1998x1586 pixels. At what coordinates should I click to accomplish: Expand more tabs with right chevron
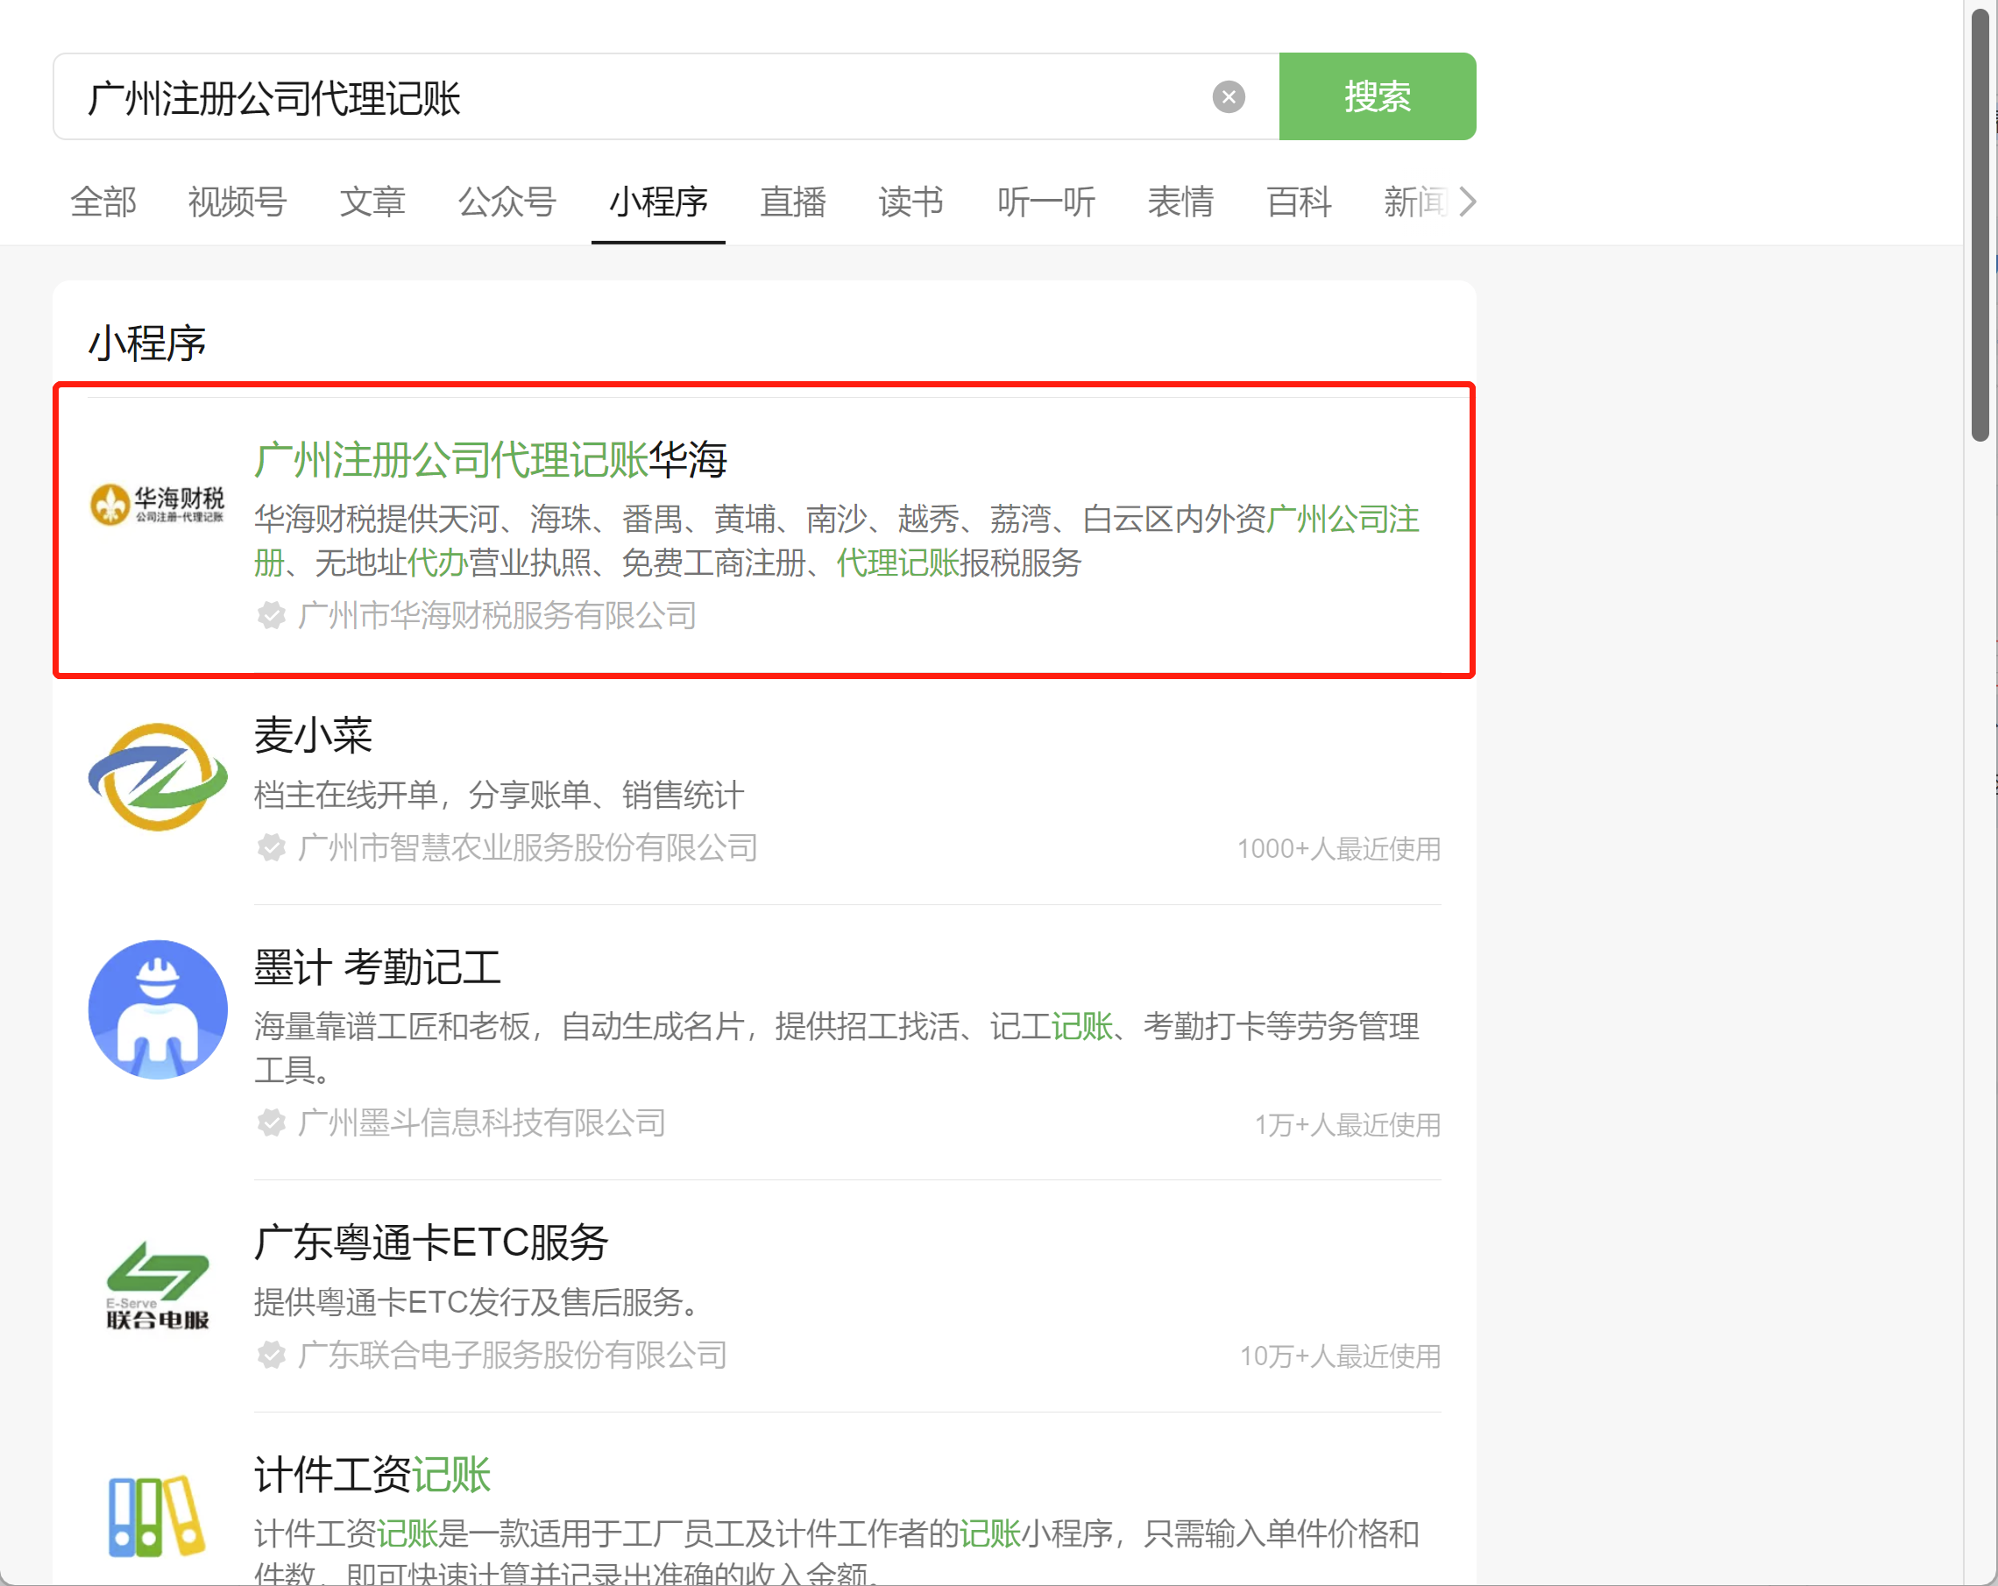click(x=1466, y=201)
